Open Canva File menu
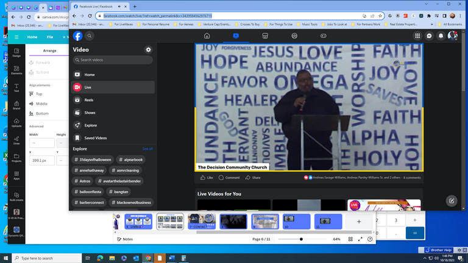 [50, 37]
